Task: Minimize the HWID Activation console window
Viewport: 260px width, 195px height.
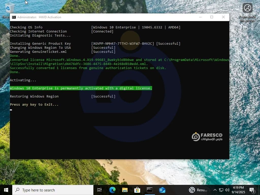Action: coord(200,17)
